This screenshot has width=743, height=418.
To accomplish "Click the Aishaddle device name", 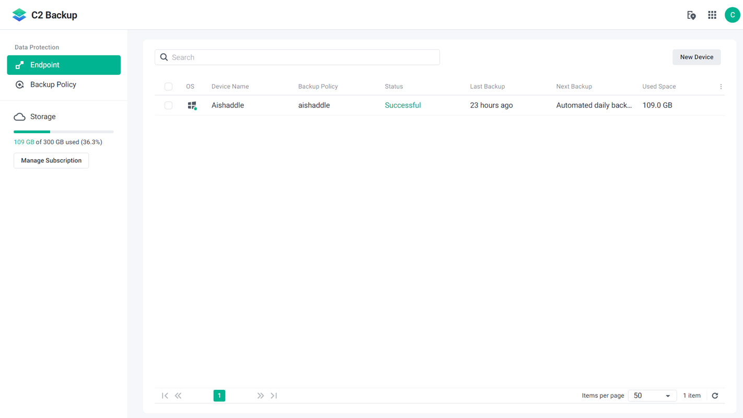I will tap(228, 106).
